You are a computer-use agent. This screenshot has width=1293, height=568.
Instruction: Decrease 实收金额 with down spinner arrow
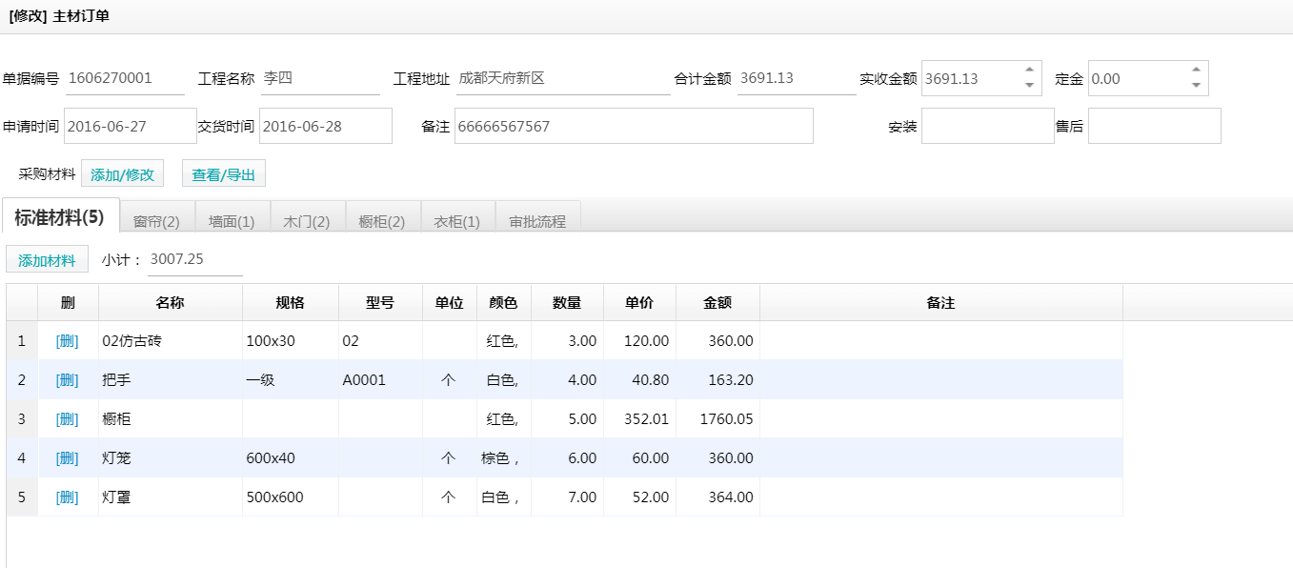click(1029, 86)
